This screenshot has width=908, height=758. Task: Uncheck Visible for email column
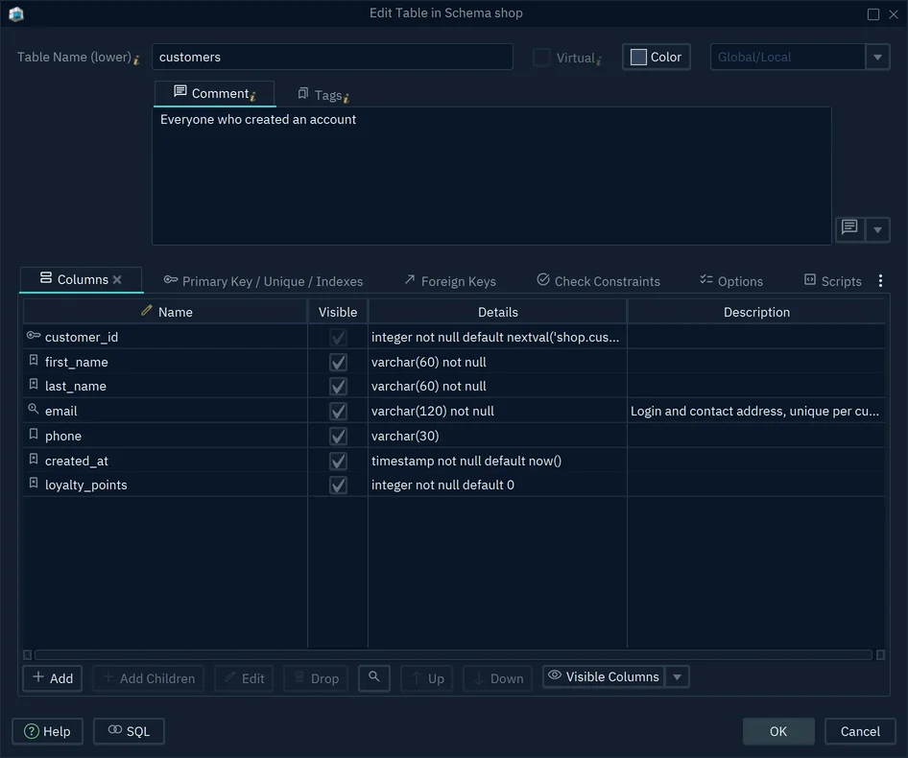tap(338, 411)
